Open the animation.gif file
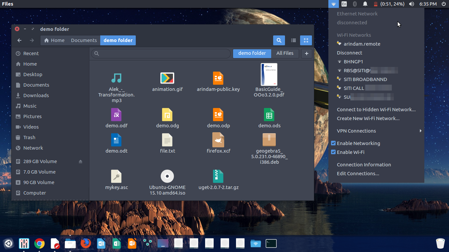Image resolution: width=449 pixels, height=252 pixels. pyautogui.click(x=167, y=78)
